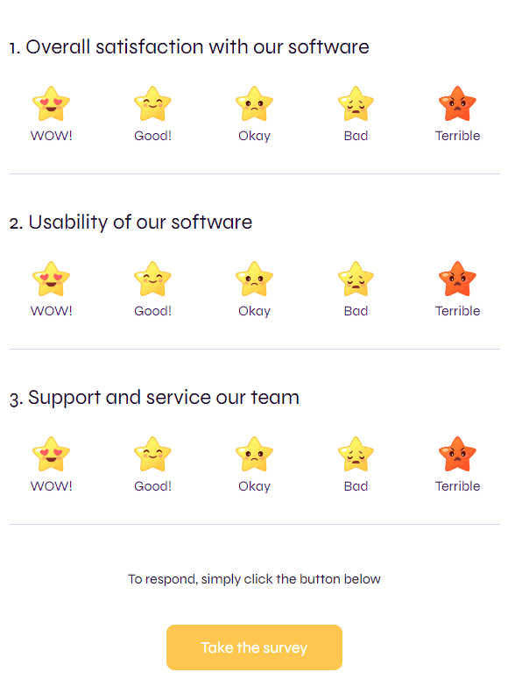Choose the Okay star for support and service
The height and width of the screenshot is (686, 515).
click(254, 454)
